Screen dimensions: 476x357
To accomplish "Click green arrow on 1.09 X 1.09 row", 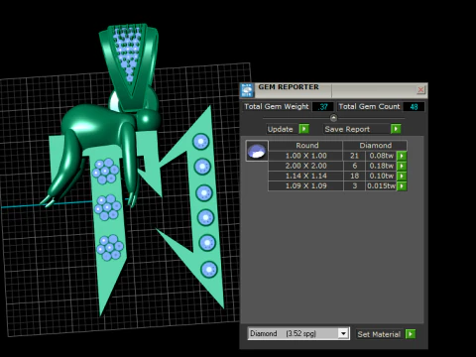I will tap(402, 186).
